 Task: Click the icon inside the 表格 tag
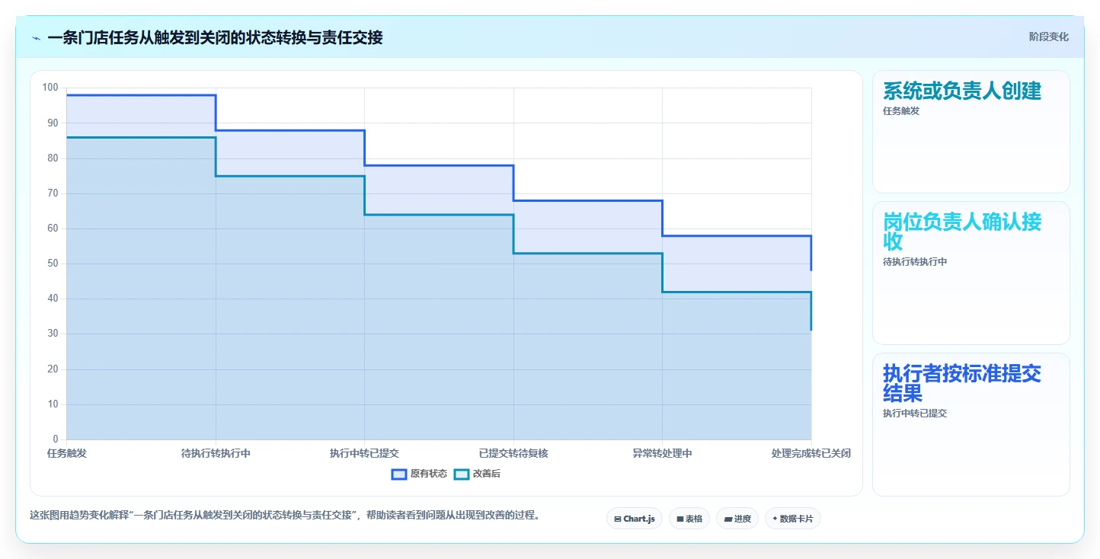[x=680, y=519]
